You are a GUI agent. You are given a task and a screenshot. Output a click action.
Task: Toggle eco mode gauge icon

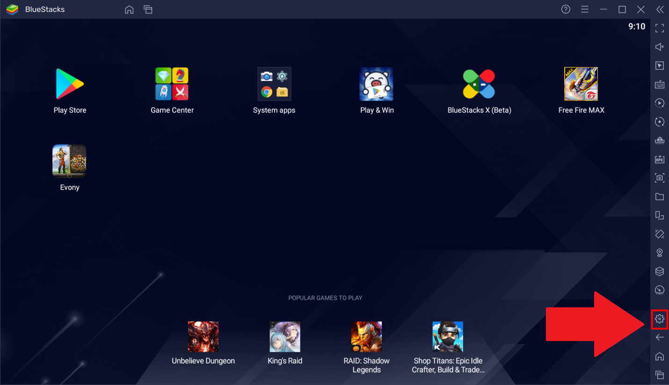[x=660, y=290]
